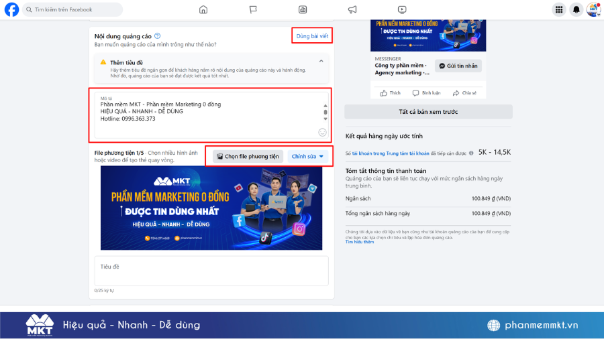Click the Dùng bài viết link
Screen dimensions: 604x339
coord(312,36)
